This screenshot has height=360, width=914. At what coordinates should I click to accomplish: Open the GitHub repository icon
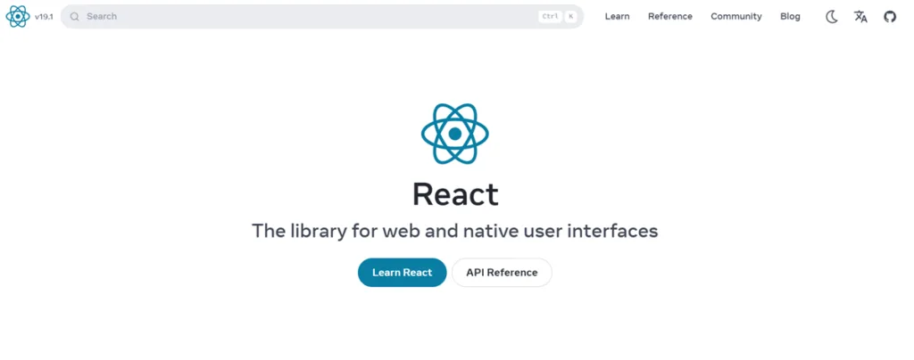pyautogui.click(x=889, y=16)
